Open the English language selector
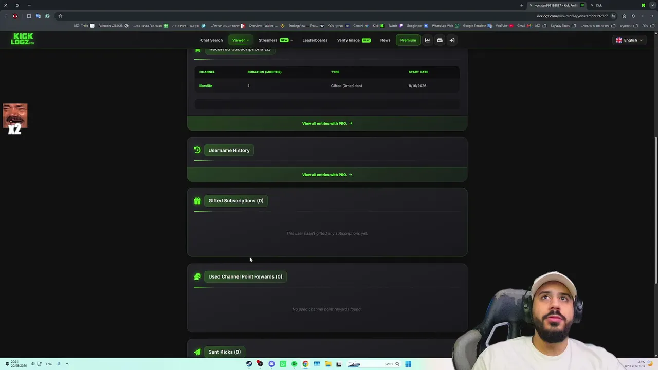 point(629,40)
